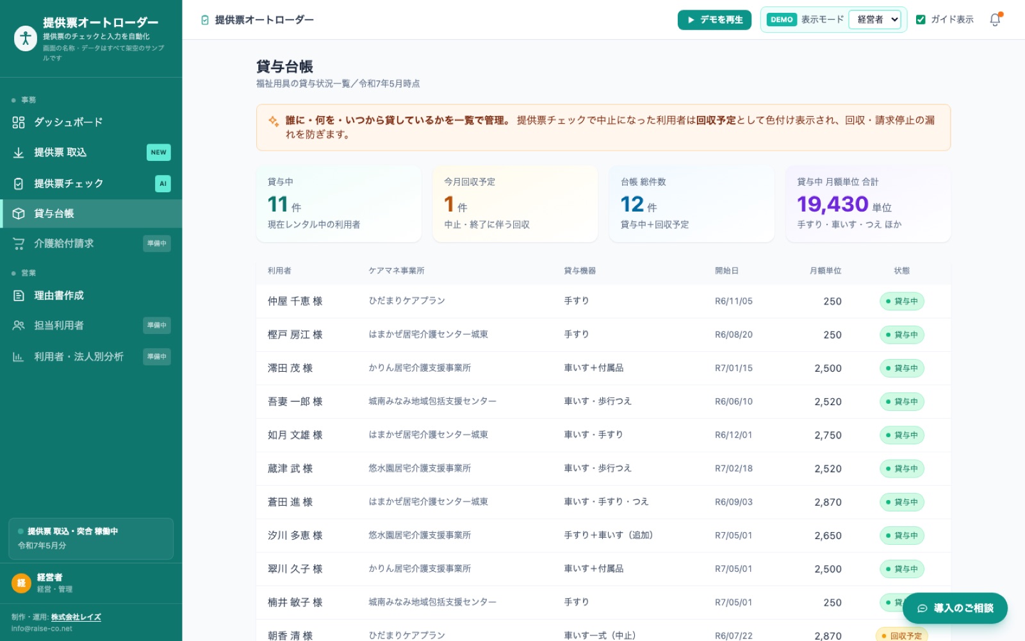
Task: Click the date R7/01/15 for 澤田 茂
Action: [734, 369]
